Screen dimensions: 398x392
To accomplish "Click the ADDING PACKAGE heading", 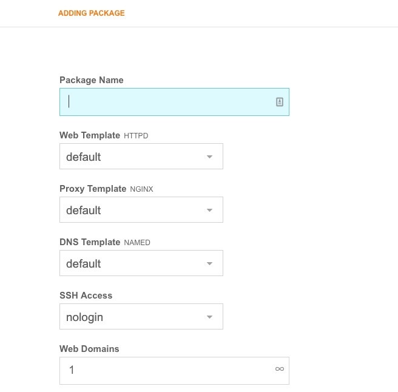I will click(x=92, y=13).
